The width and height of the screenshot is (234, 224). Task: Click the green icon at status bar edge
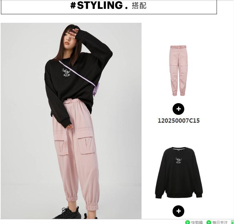232,222
